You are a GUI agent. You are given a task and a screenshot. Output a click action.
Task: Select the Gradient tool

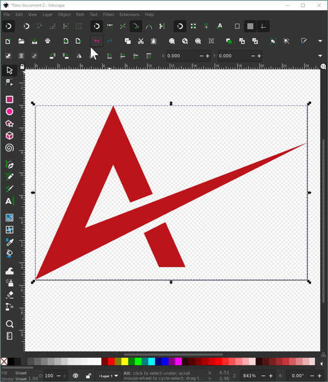pyautogui.click(x=9, y=217)
